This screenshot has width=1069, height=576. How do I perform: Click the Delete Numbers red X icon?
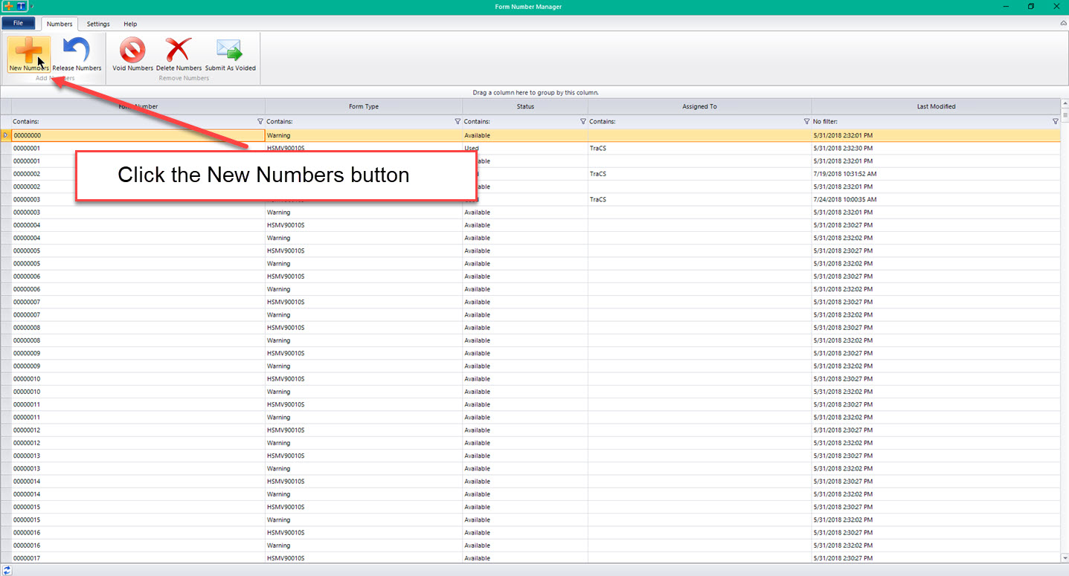coord(179,51)
